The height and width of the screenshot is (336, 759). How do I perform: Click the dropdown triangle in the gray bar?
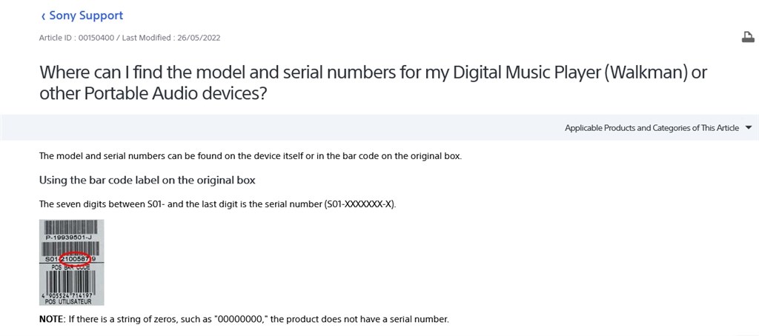(x=749, y=128)
